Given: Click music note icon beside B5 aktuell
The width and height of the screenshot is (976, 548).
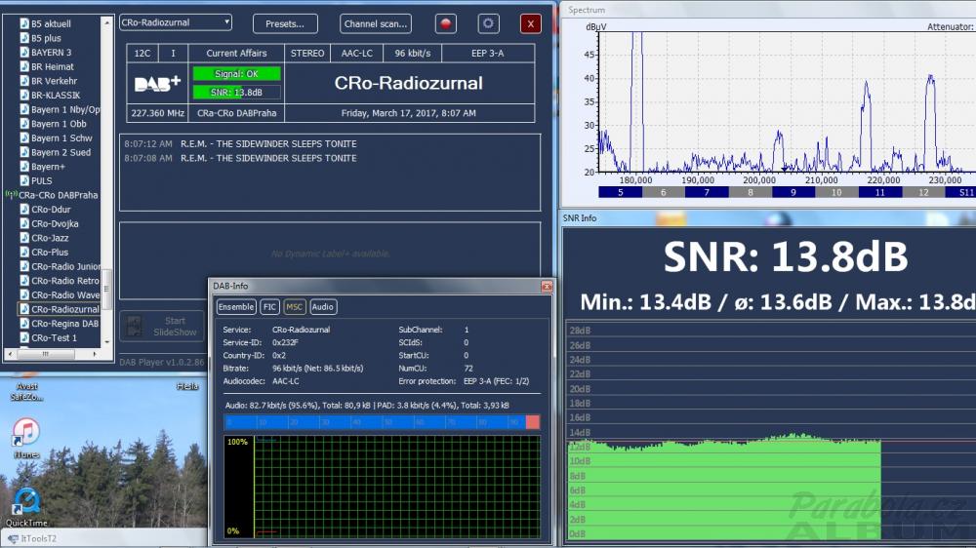Looking at the screenshot, I should click(x=24, y=23).
